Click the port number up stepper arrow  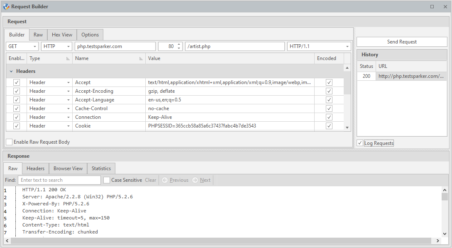179,44
